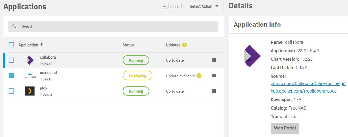Check the collabora row checkbox
This screenshot has width=348, height=137.
coord(11,60)
